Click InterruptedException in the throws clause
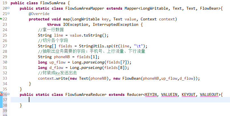The width and height of the screenshot is (230, 116). [x=116, y=24]
